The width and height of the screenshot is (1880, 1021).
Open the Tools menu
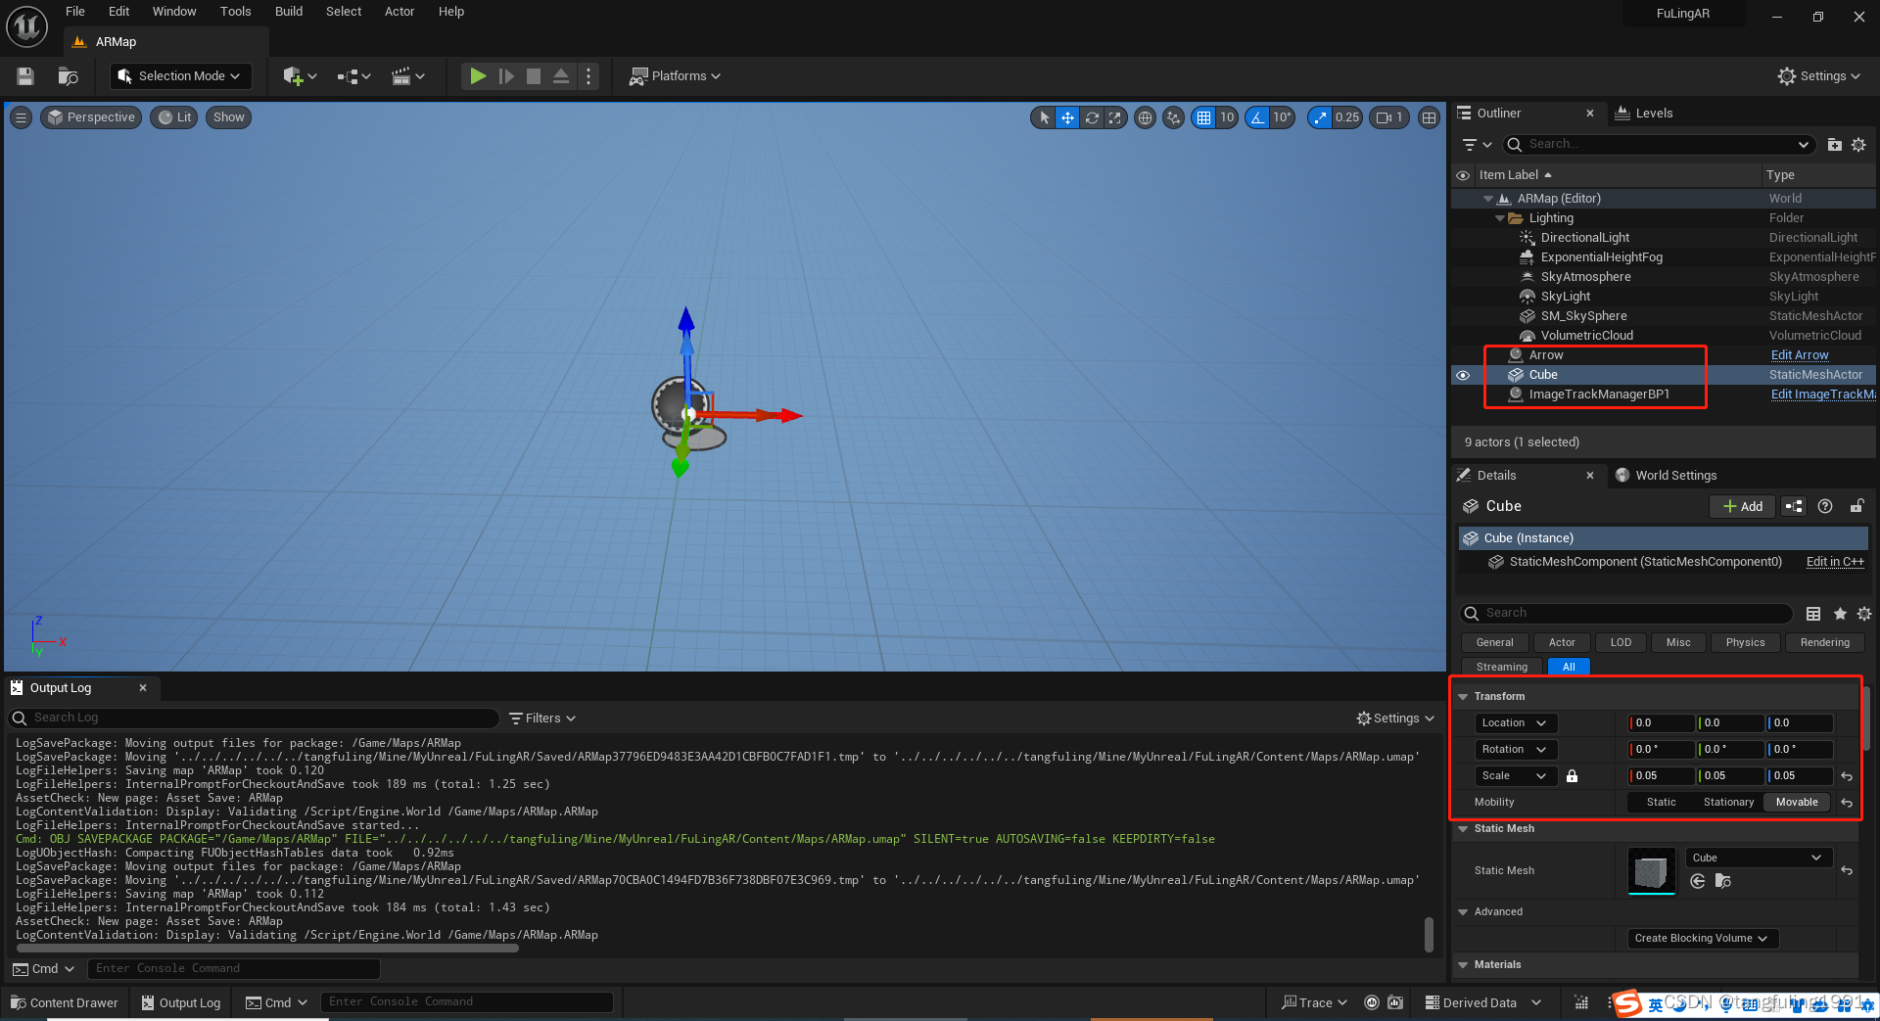coord(235,12)
